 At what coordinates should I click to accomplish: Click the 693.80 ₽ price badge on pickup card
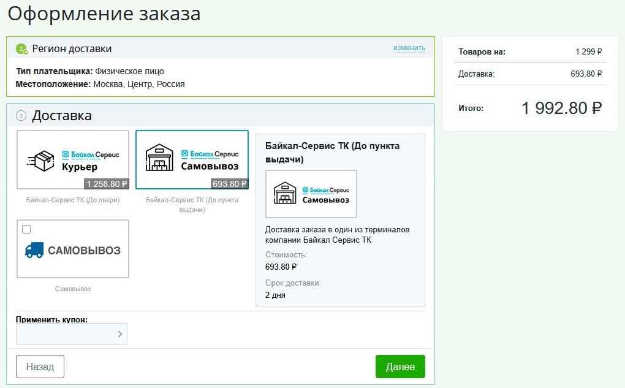(230, 183)
